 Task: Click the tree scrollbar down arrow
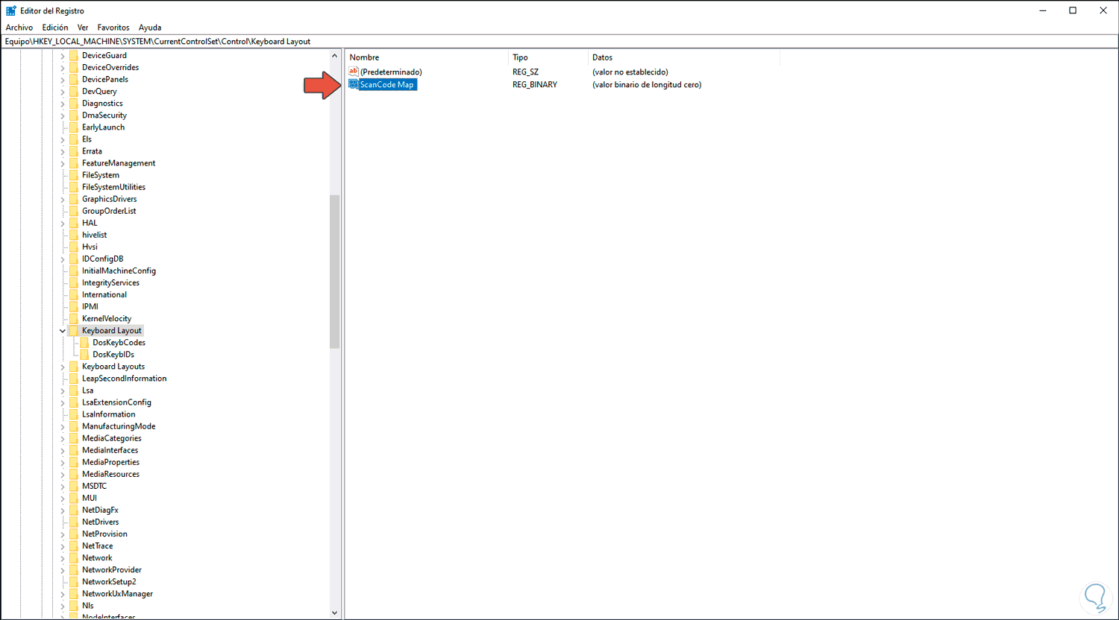pos(334,613)
